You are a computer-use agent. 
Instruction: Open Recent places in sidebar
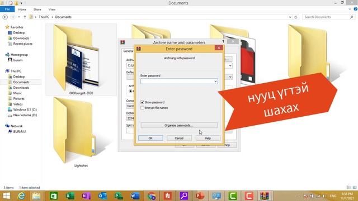click(x=22, y=44)
